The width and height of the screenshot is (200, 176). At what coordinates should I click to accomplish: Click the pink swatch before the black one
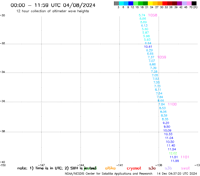(189, 3)
